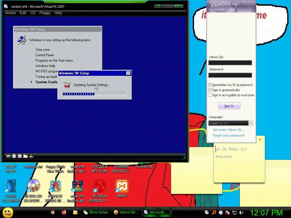
Task: Select the BEEP BEEP desktop item label
Action: point(11,169)
